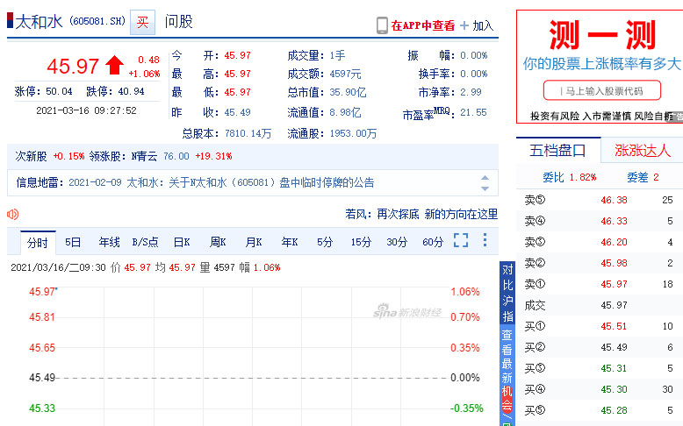This screenshot has width=683, height=426.
Task: Switch to the 年线 chart tab
Action: click(109, 242)
